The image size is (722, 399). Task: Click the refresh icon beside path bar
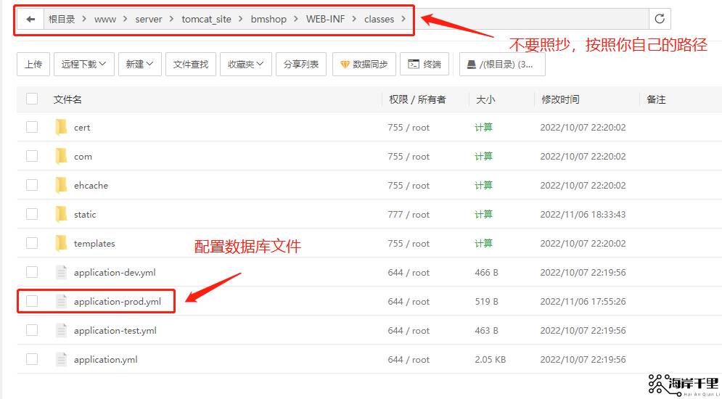click(660, 20)
